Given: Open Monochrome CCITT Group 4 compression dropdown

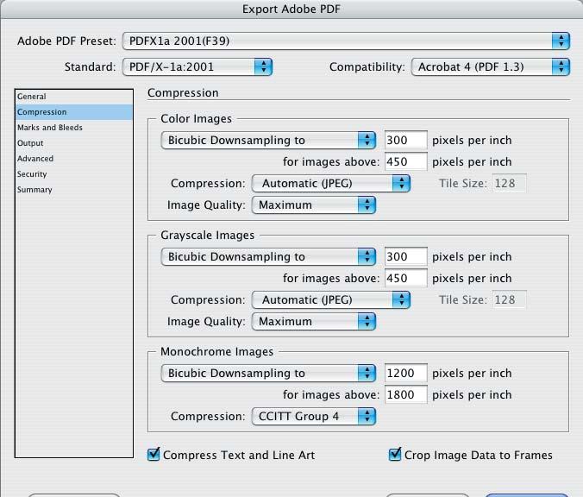Looking at the screenshot, I should [x=314, y=416].
